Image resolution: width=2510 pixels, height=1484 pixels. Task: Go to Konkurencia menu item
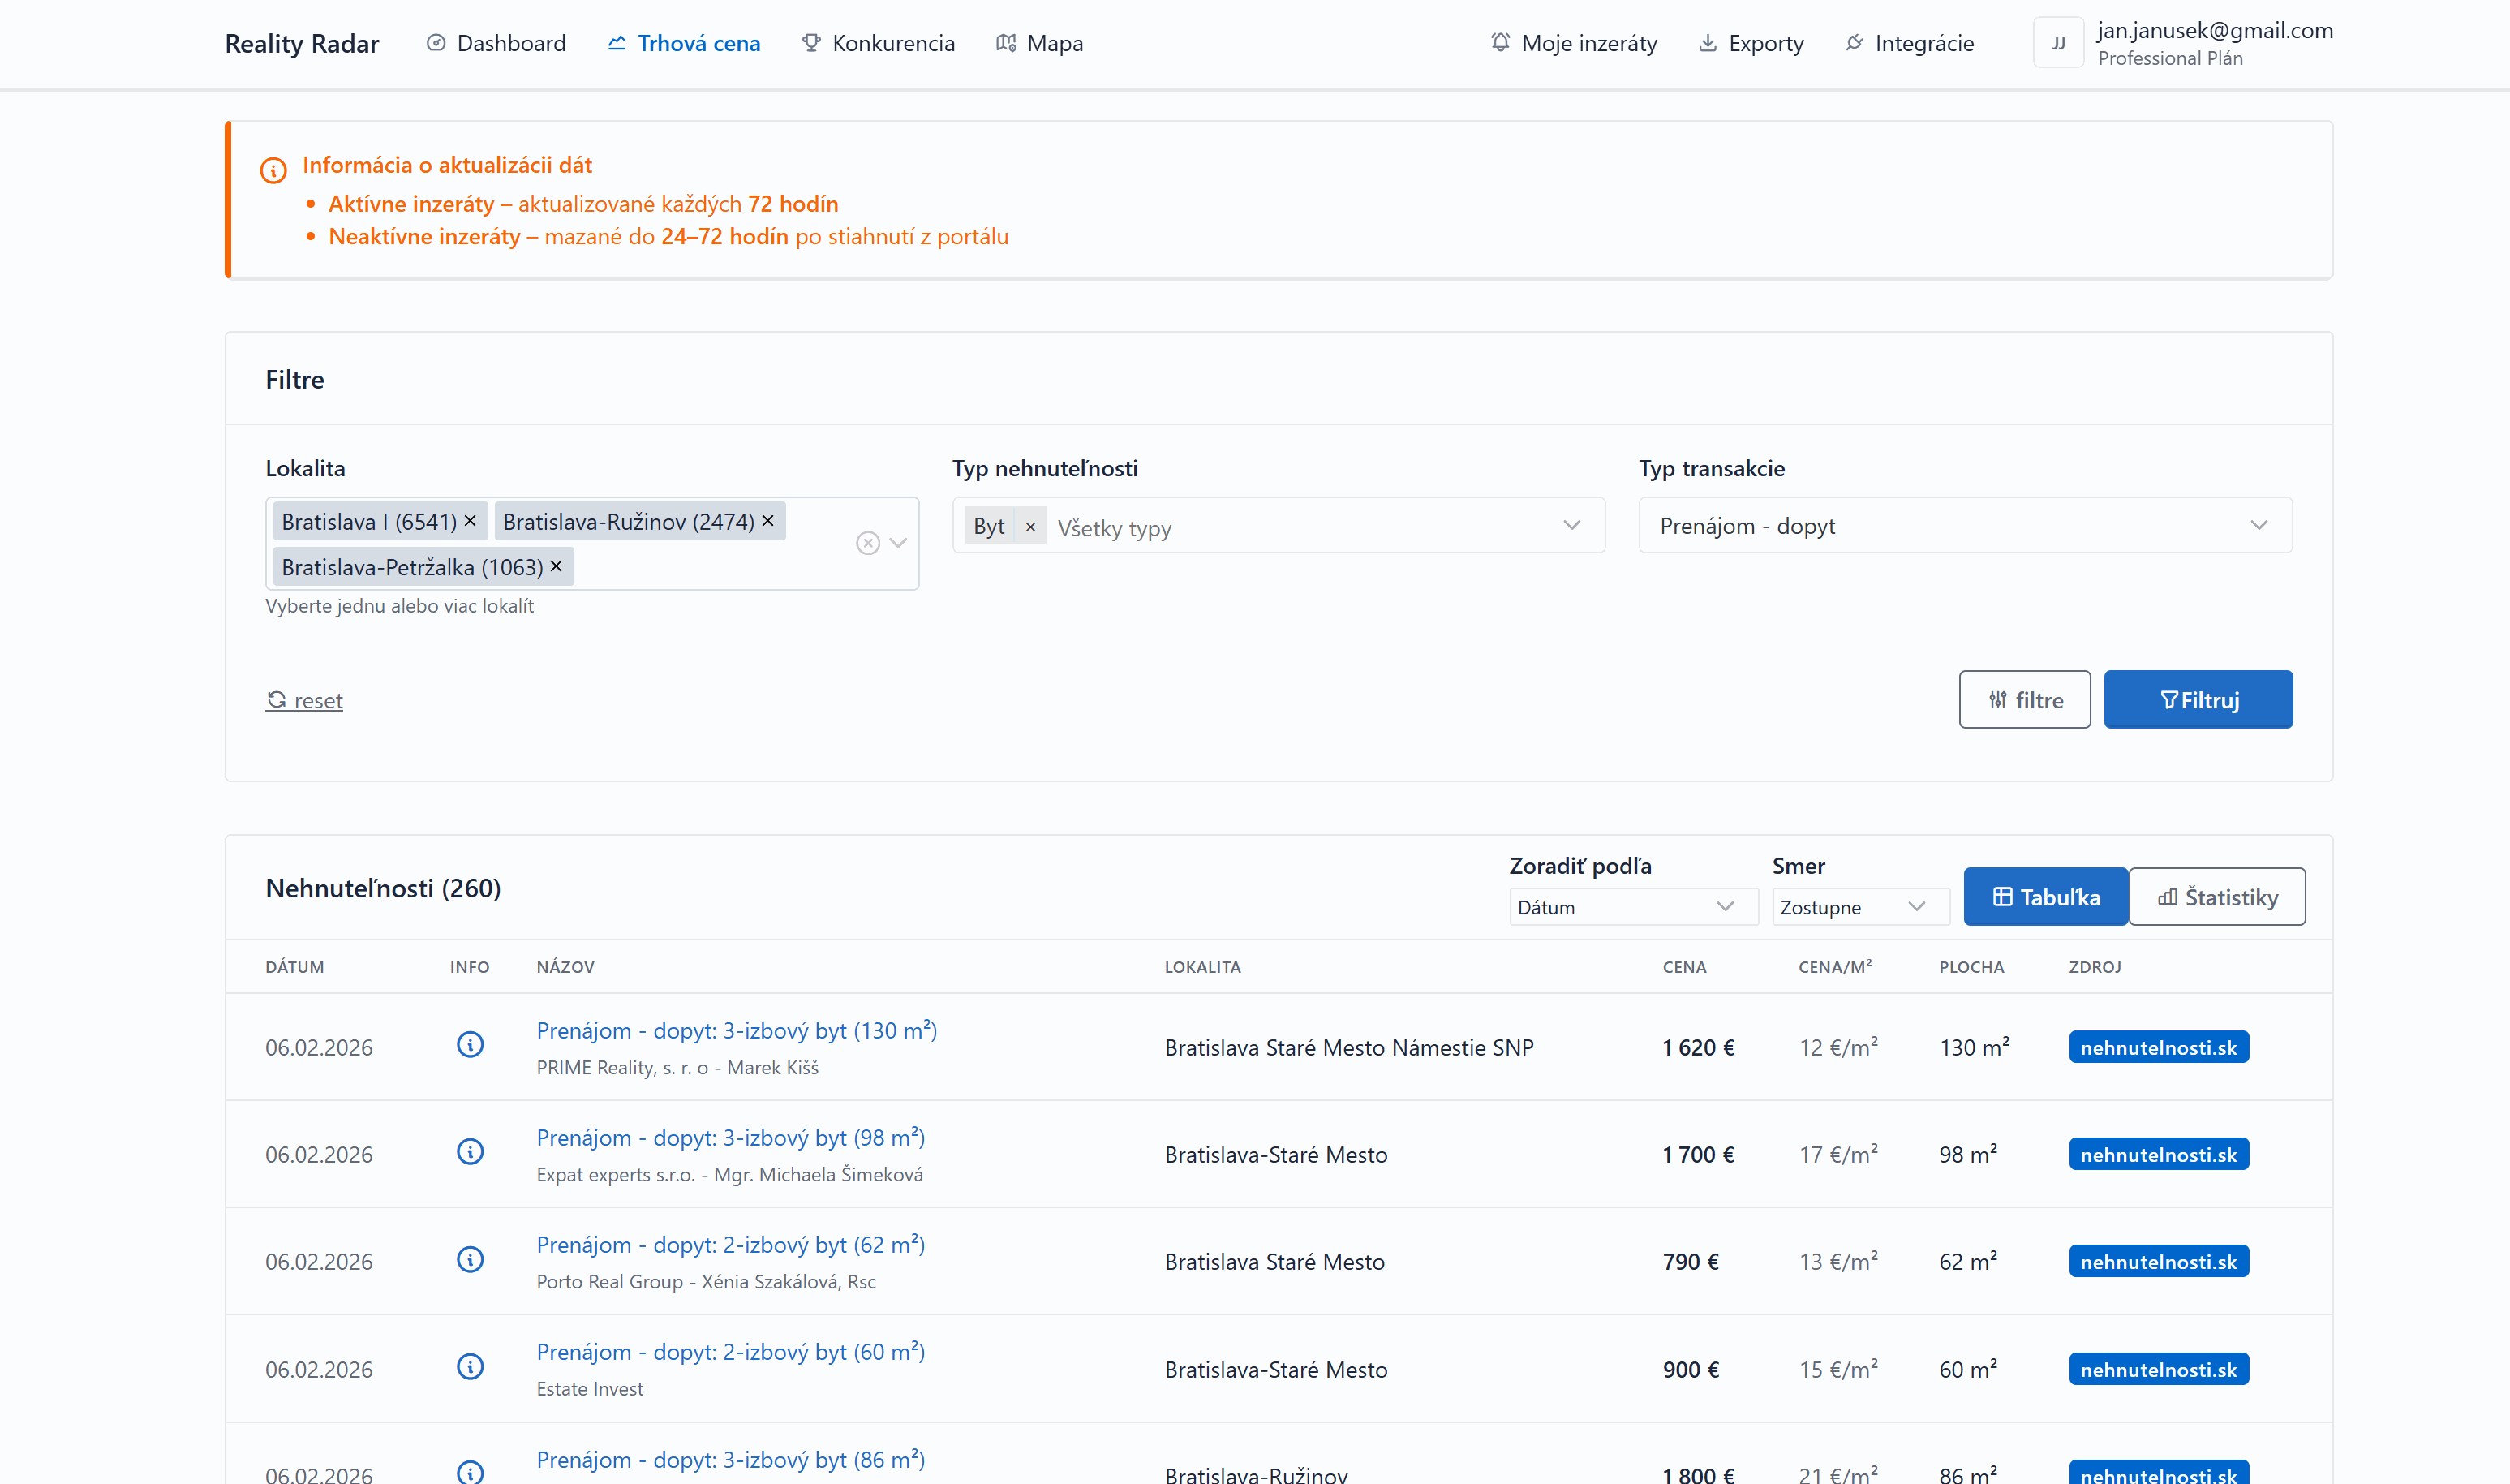[x=879, y=43]
